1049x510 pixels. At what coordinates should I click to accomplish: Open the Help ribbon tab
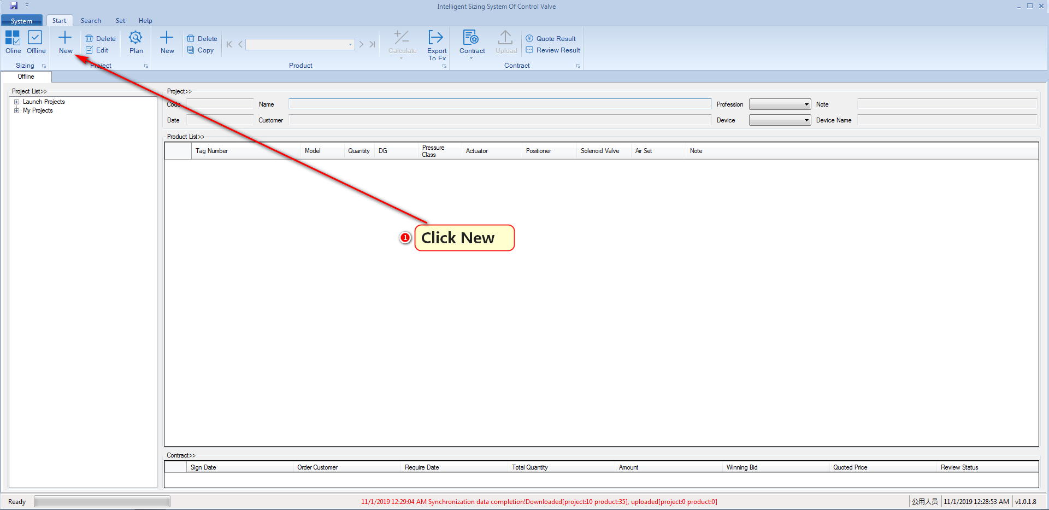pos(145,21)
